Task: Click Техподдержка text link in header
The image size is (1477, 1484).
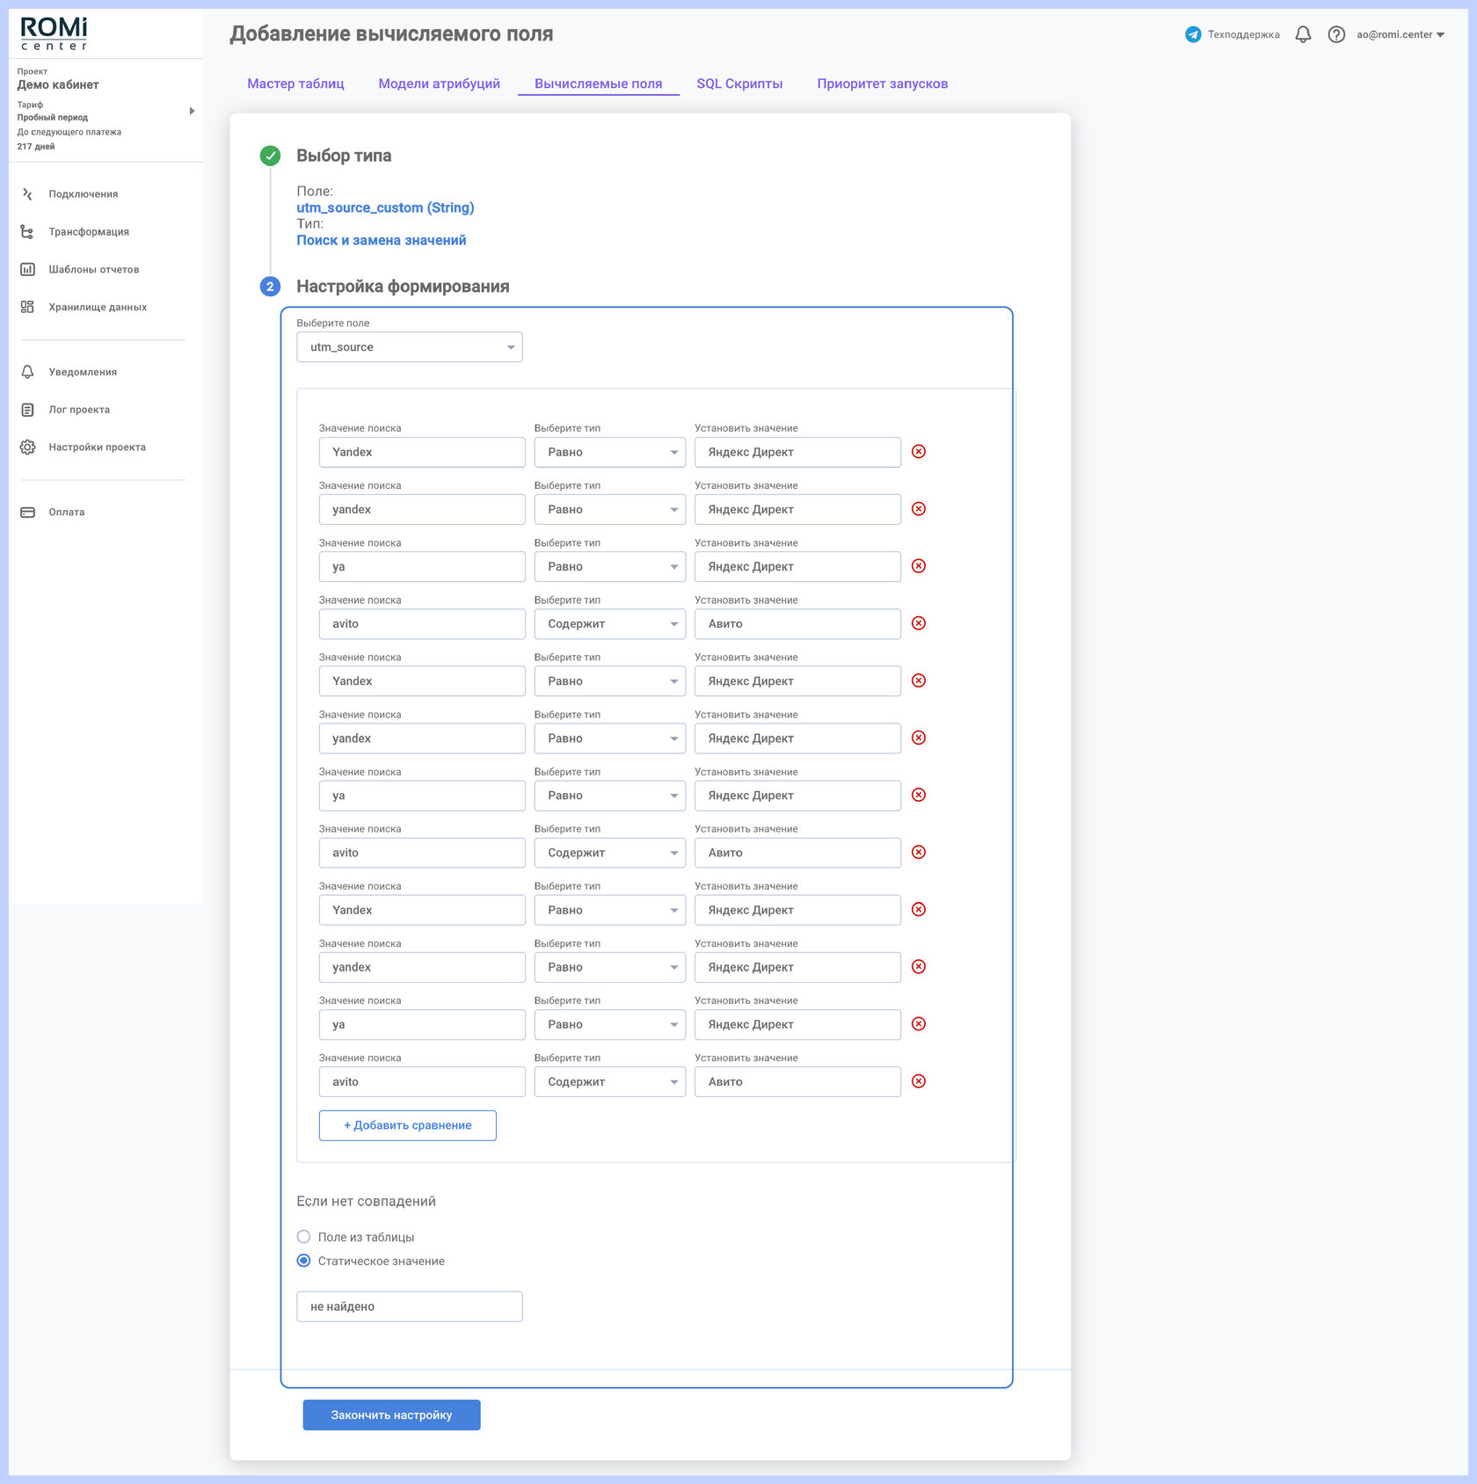Action: point(1243,35)
